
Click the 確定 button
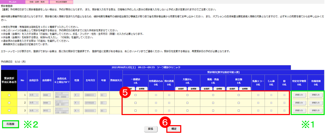(x=174, y=129)
